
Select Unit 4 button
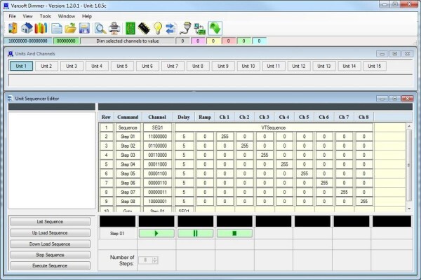click(97, 66)
